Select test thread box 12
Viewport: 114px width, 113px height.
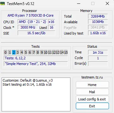pyautogui.click(x=54, y=52)
